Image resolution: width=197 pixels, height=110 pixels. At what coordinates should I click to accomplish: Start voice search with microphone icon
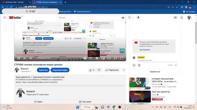point(138,18)
